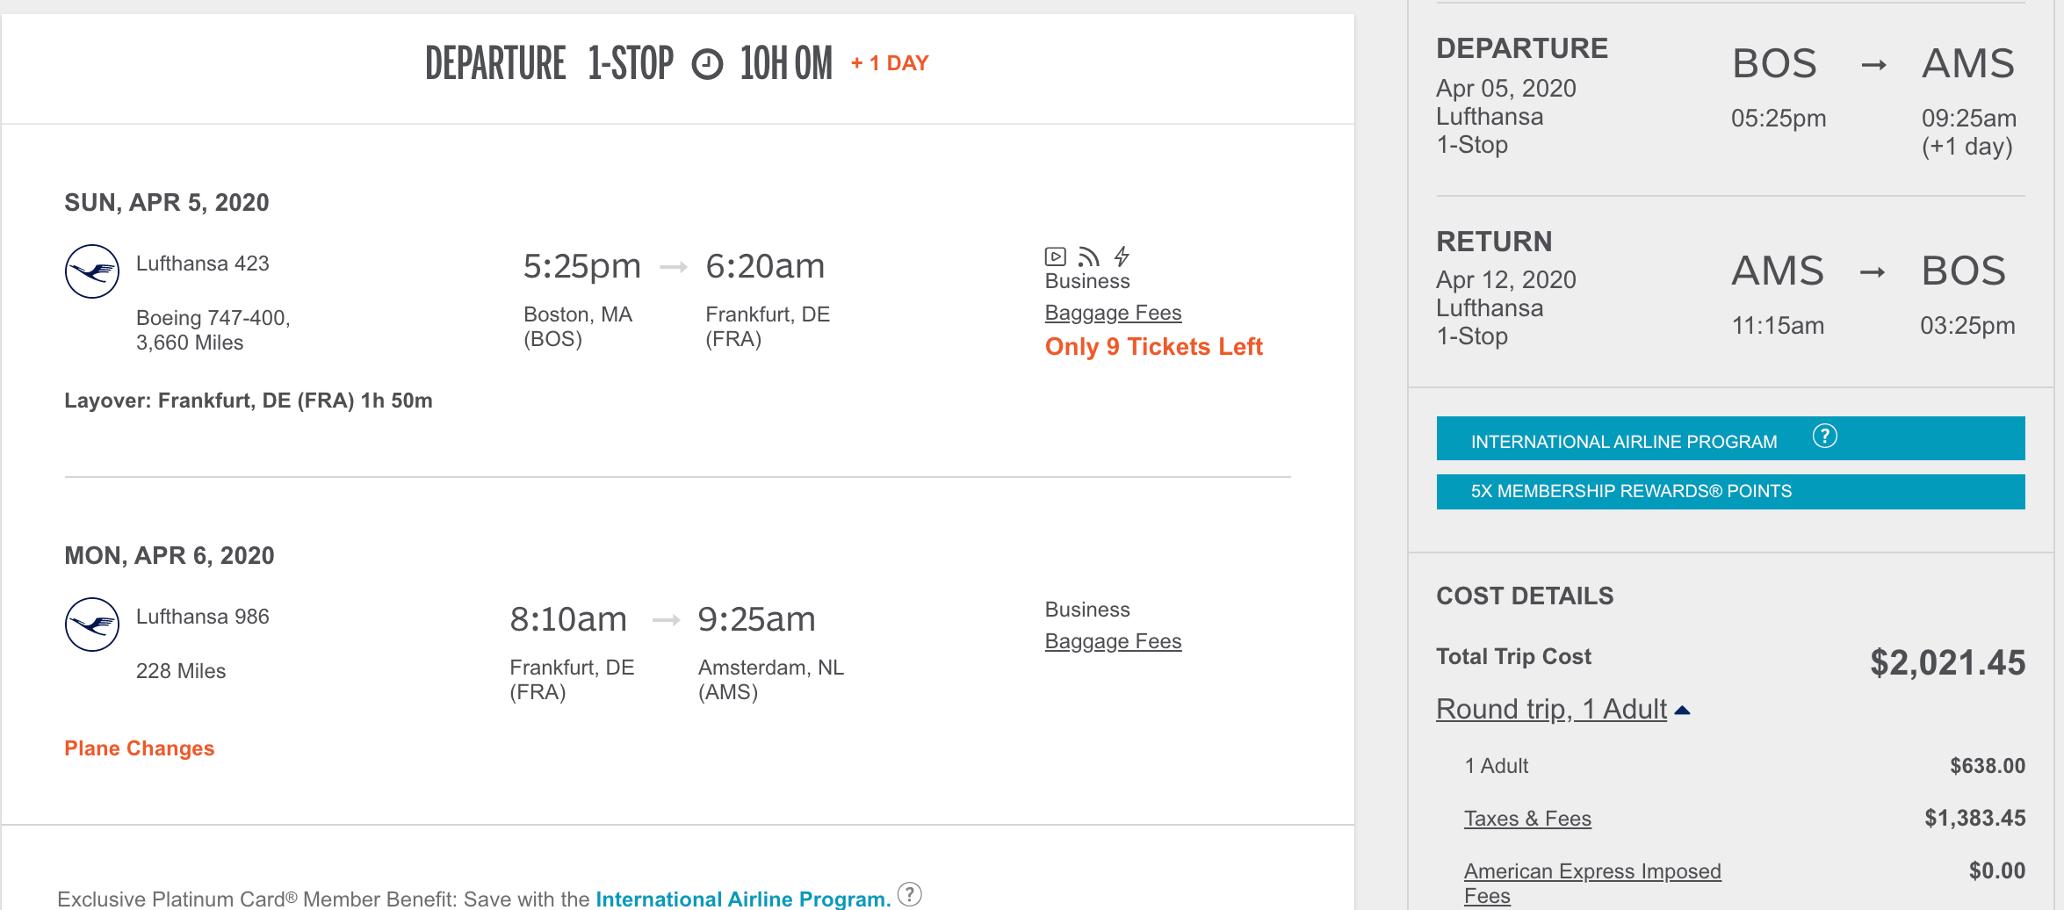Follow the International Airline Program text link
The height and width of the screenshot is (910, 2064).
[742, 899]
